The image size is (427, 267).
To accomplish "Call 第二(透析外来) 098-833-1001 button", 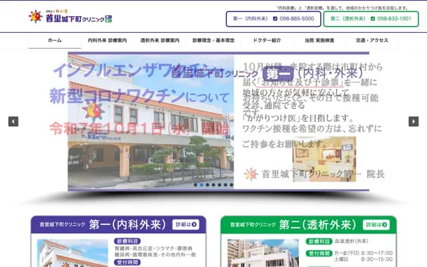I will [371, 19].
